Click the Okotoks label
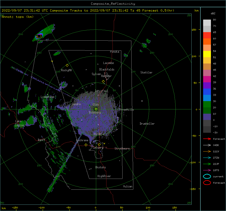This screenshot has width=226, height=211. [100, 167]
